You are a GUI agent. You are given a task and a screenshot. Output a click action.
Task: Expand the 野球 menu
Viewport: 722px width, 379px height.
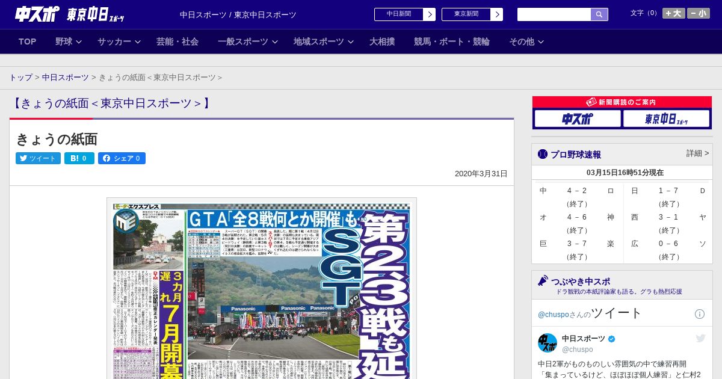[x=70, y=42]
